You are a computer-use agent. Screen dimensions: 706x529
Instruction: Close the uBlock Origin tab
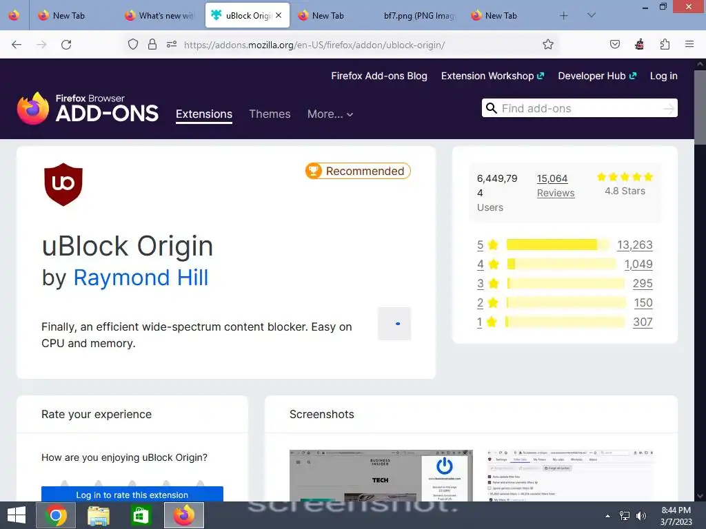click(279, 15)
